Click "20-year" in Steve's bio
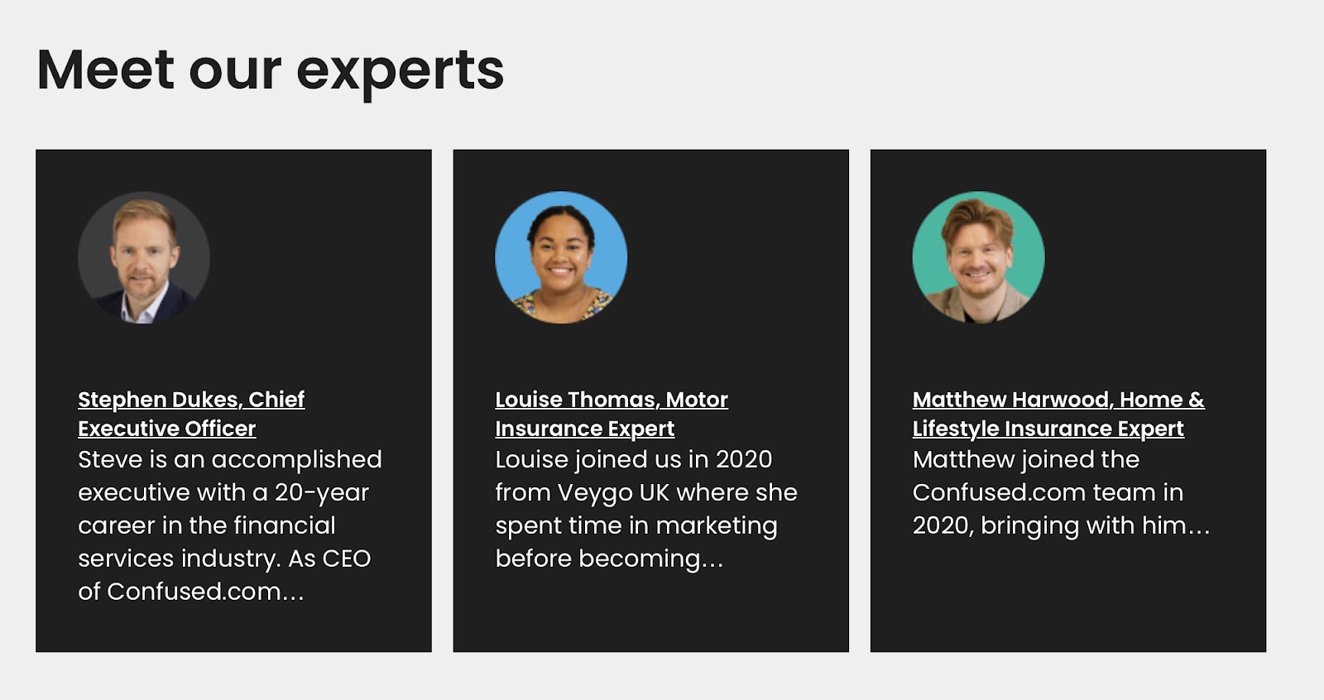Screen dimensions: 1324x700 click(321, 493)
